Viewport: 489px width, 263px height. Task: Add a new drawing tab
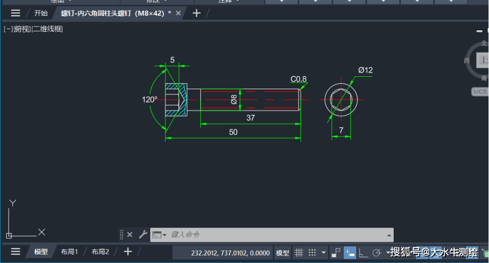pyautogui.click(x=196, y=13)
